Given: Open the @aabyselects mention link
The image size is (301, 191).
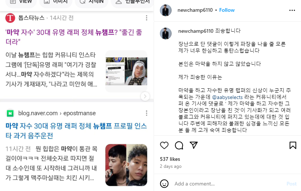Looking at the screenshot, I should [227, 97].
